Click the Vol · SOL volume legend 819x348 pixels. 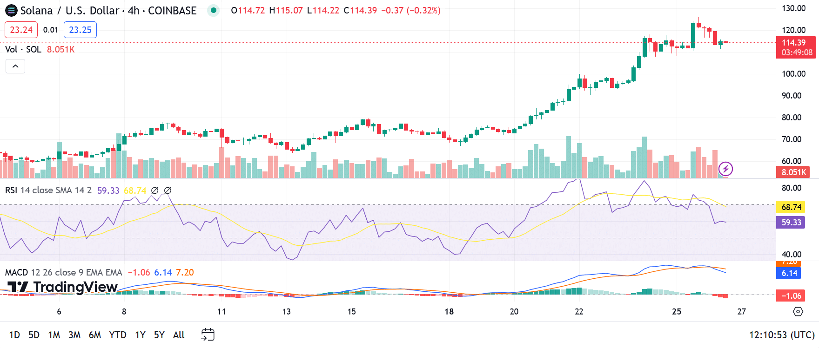[x=23, y=49]
